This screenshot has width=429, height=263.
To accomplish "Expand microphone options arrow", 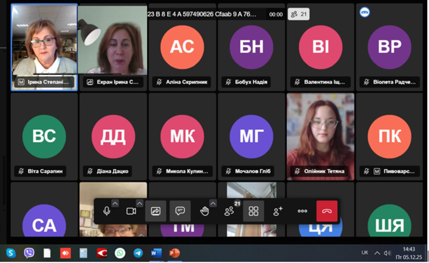I will [x=115, y=203].
